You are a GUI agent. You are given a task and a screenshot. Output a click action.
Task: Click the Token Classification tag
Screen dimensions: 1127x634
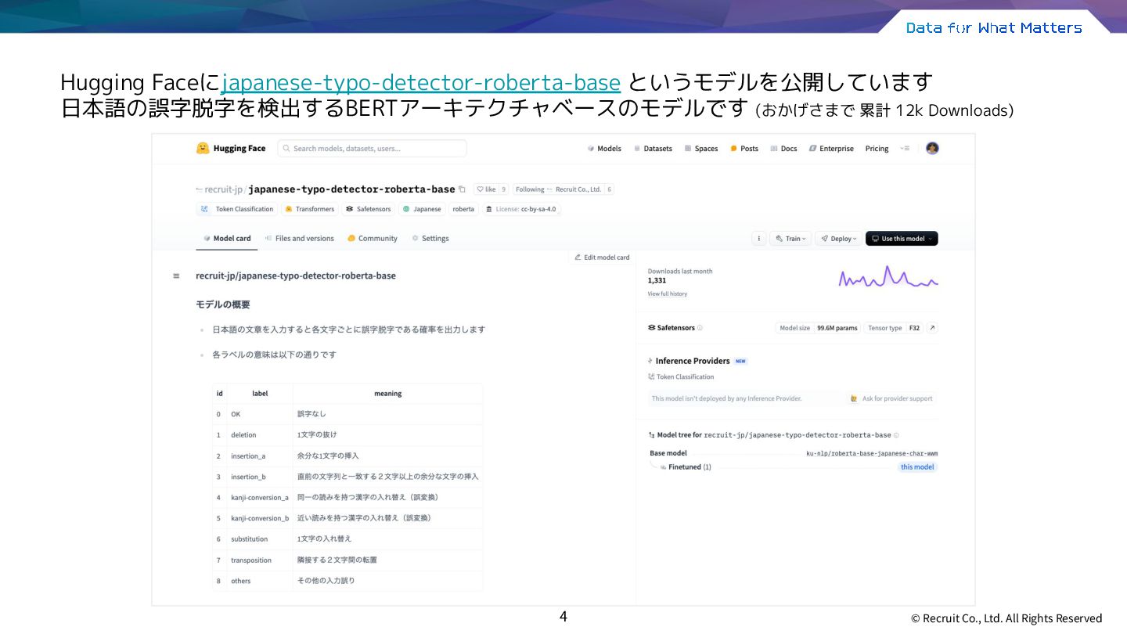click(237, 209)
